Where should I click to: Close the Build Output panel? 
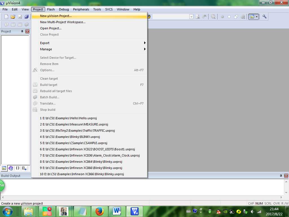point(286,176)
